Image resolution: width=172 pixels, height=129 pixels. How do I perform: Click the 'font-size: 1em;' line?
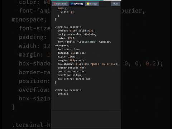[x=69, y=49]
